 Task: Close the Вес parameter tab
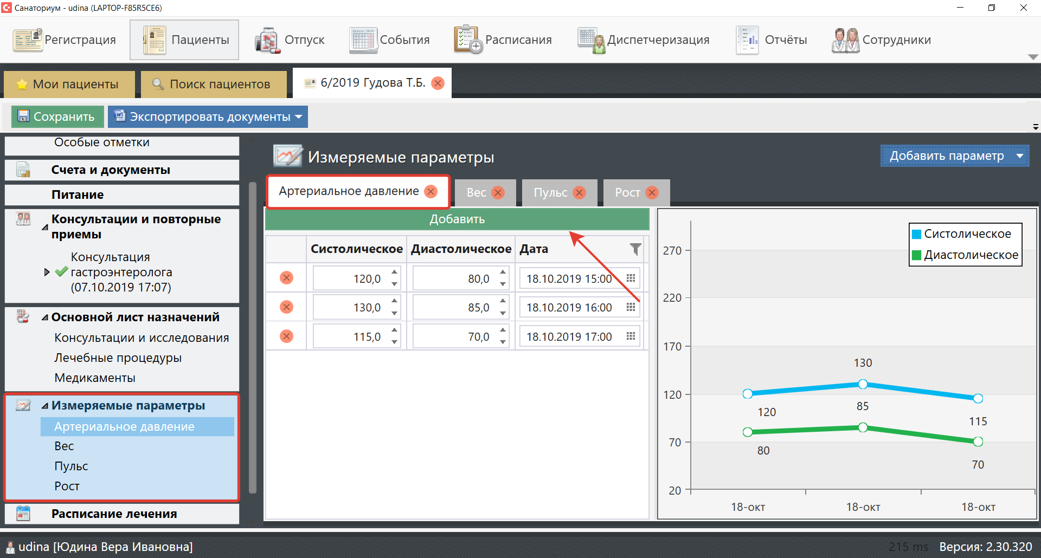point(498,193)
